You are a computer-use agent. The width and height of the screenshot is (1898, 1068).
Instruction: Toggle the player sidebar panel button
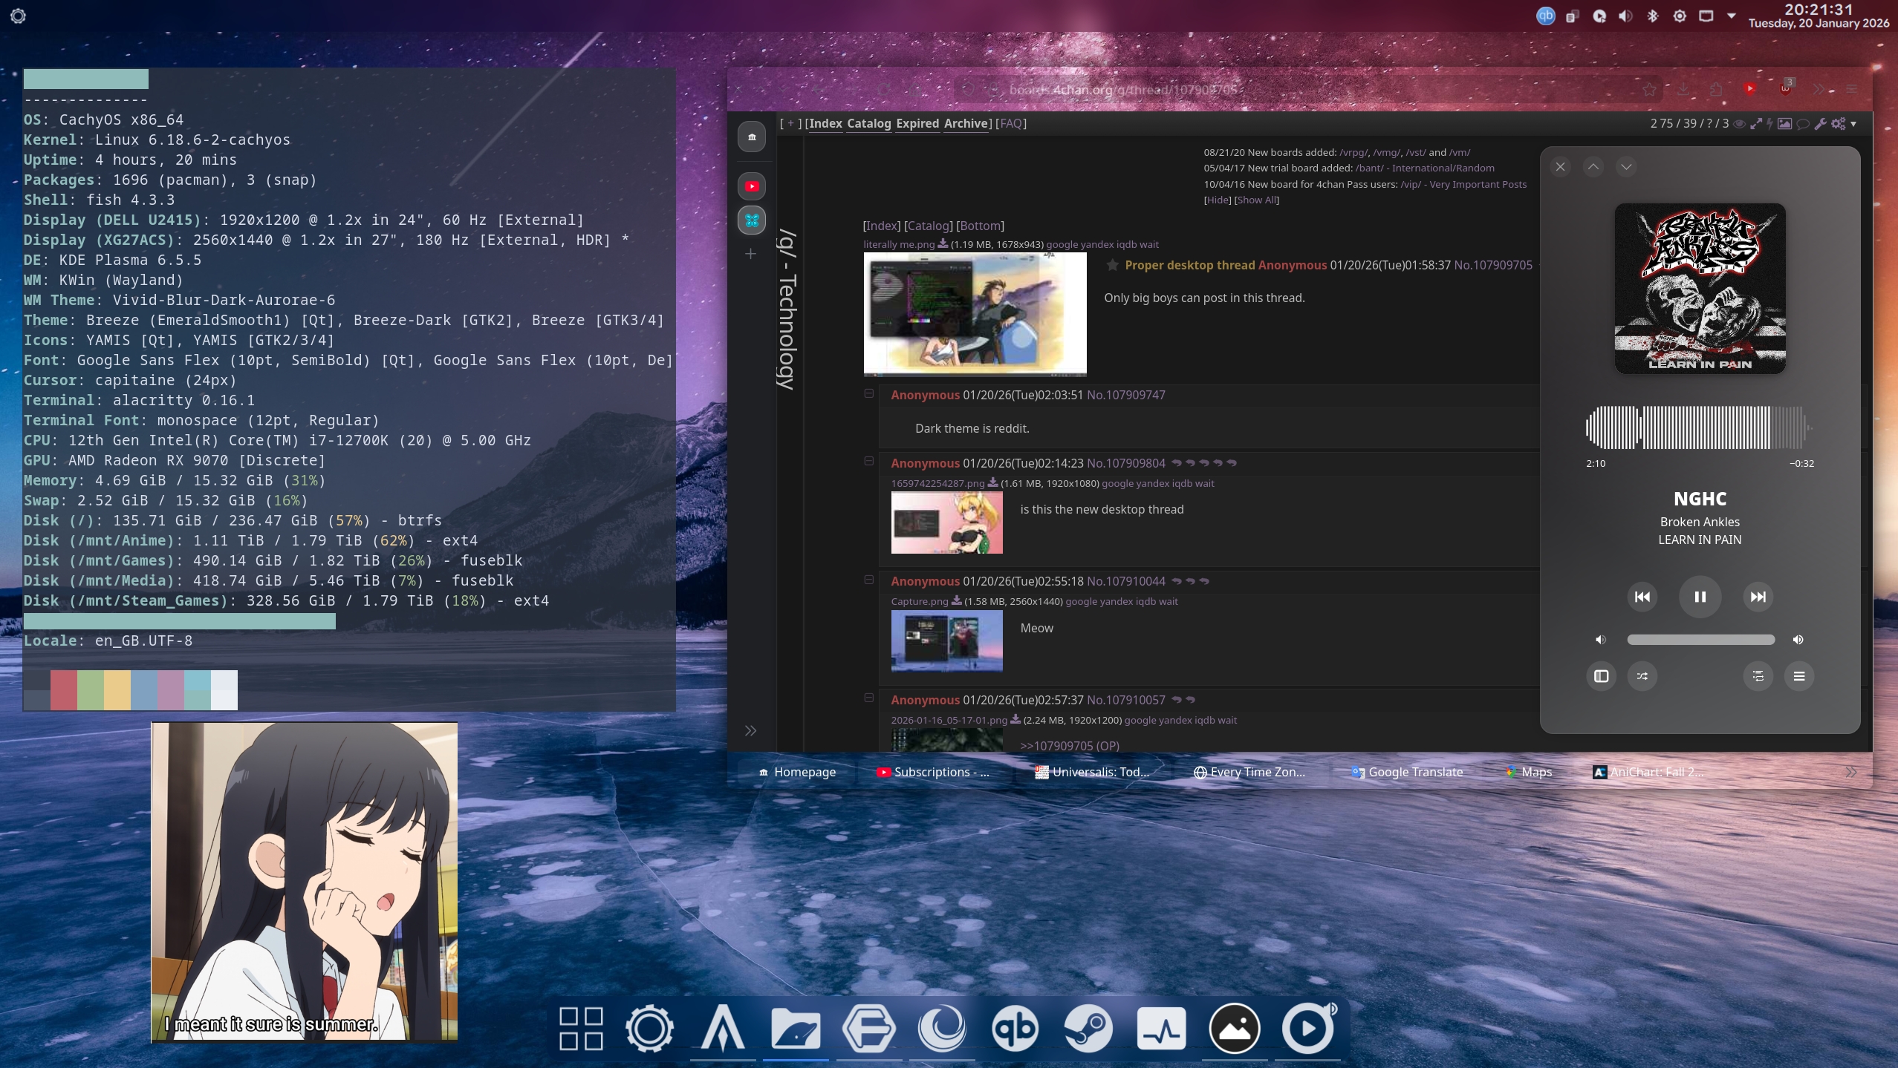(1601, 676)
